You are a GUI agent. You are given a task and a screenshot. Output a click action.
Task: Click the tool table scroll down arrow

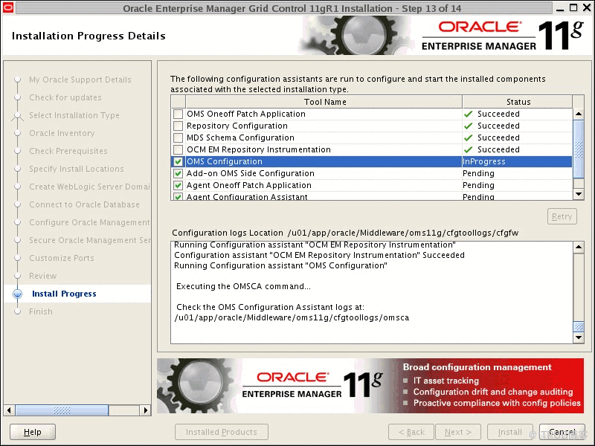coord(579,194)
